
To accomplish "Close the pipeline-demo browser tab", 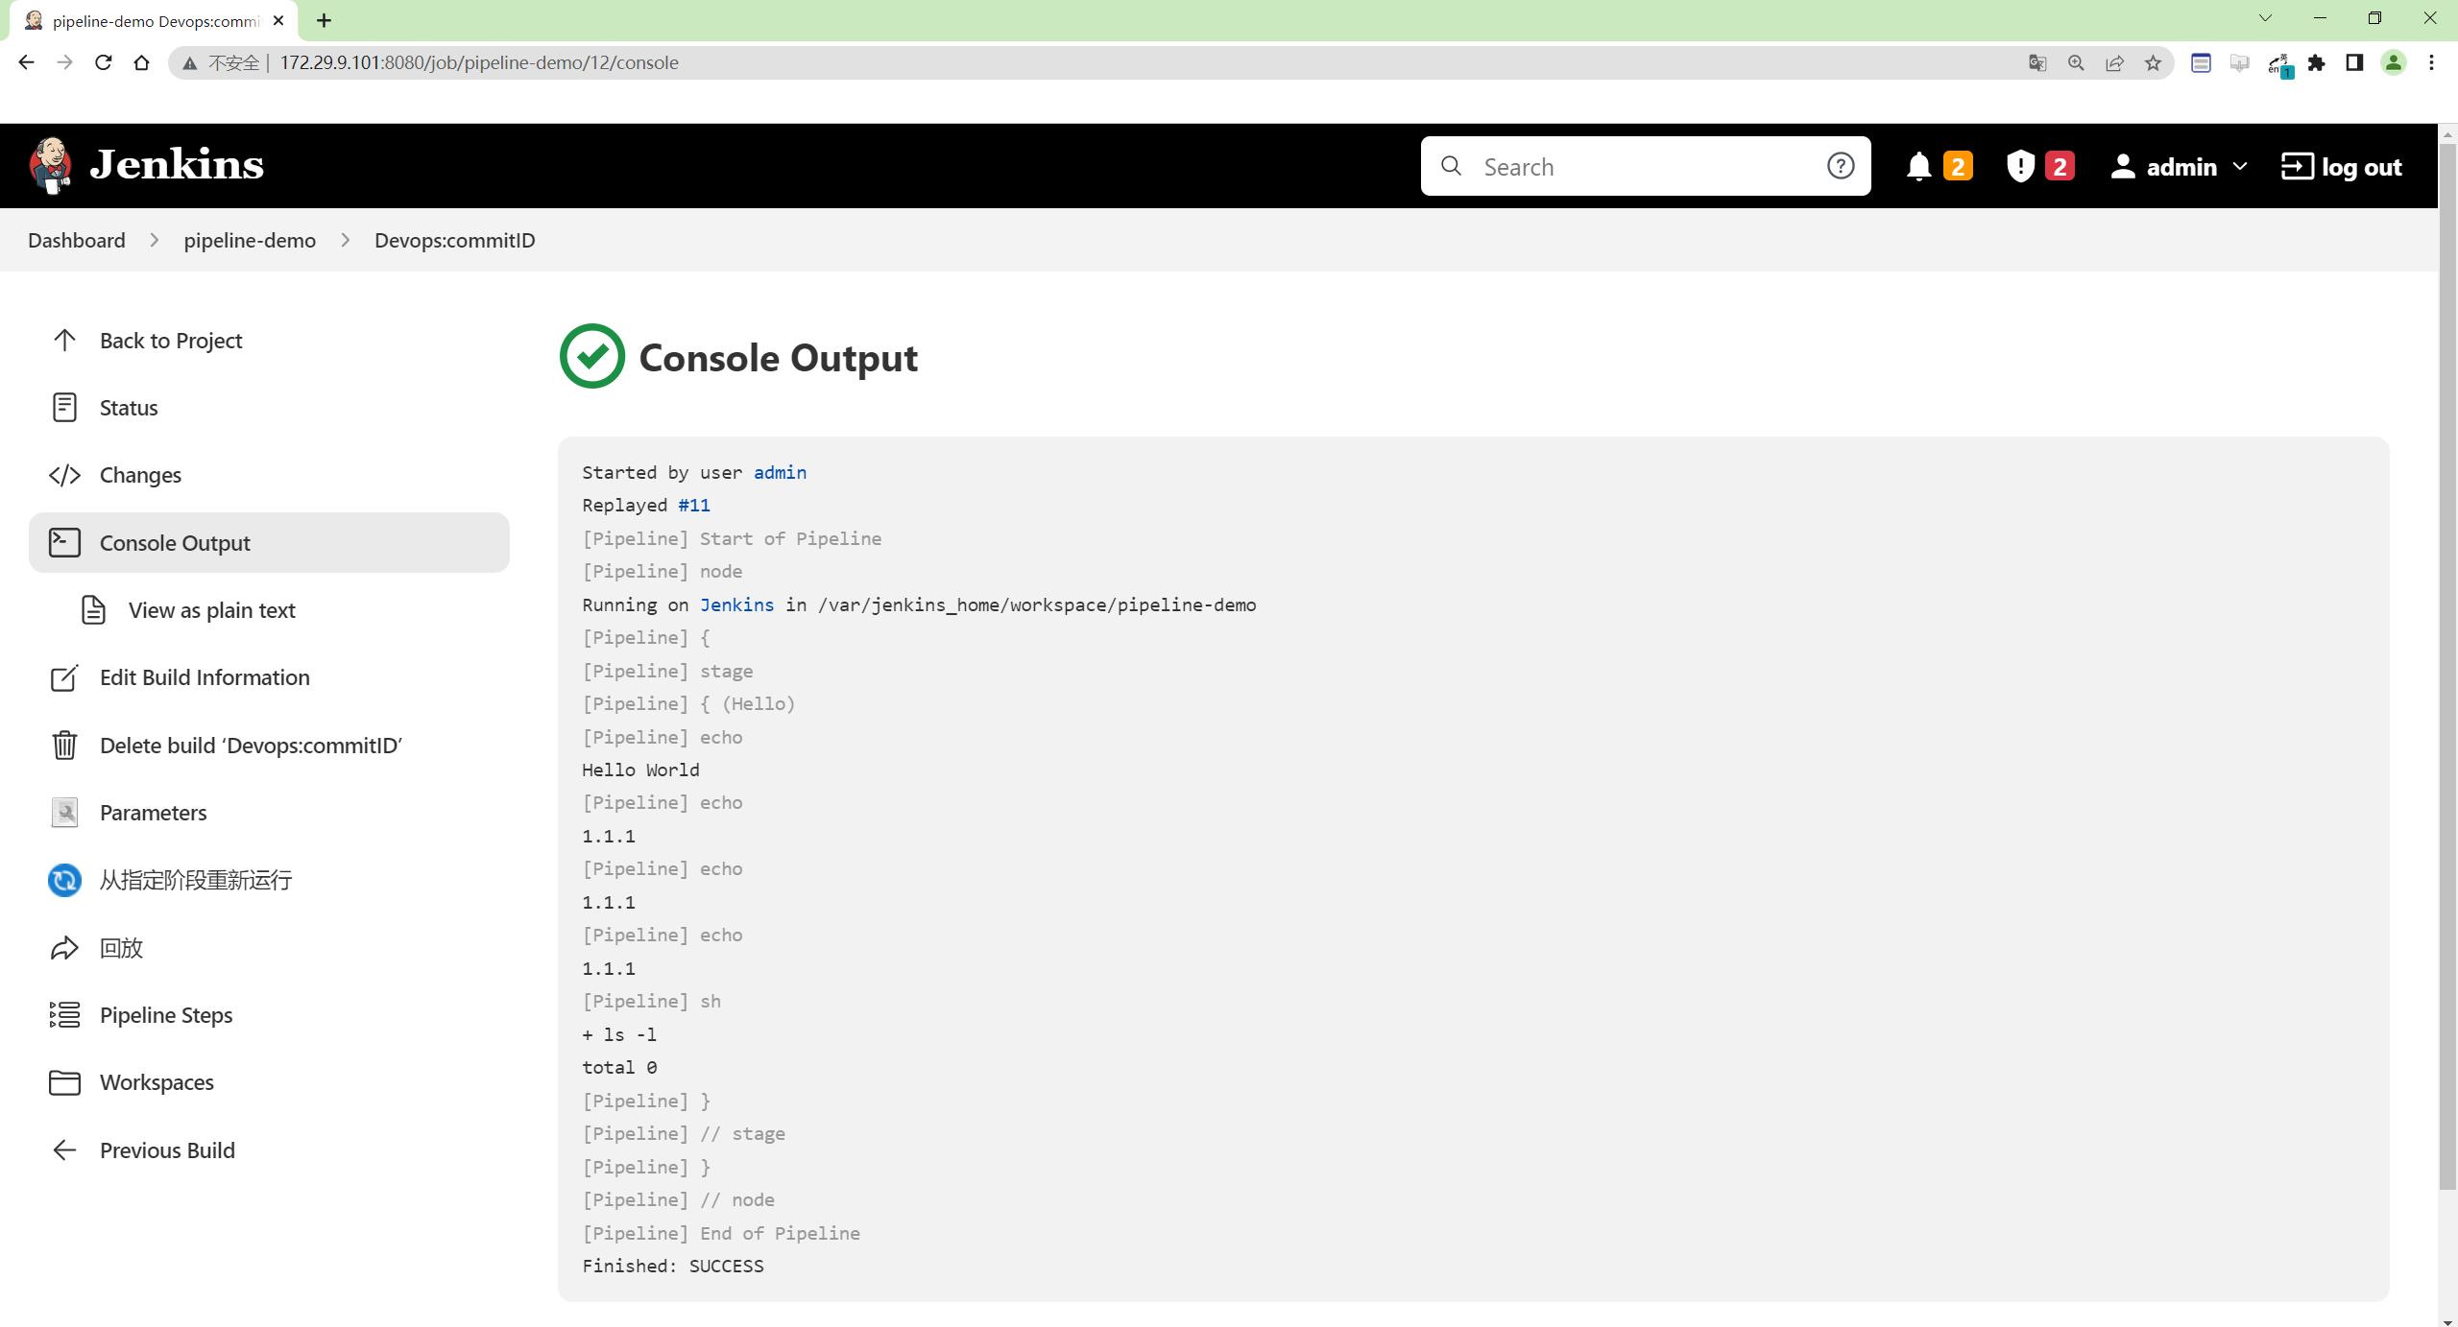I will (278, 20).
